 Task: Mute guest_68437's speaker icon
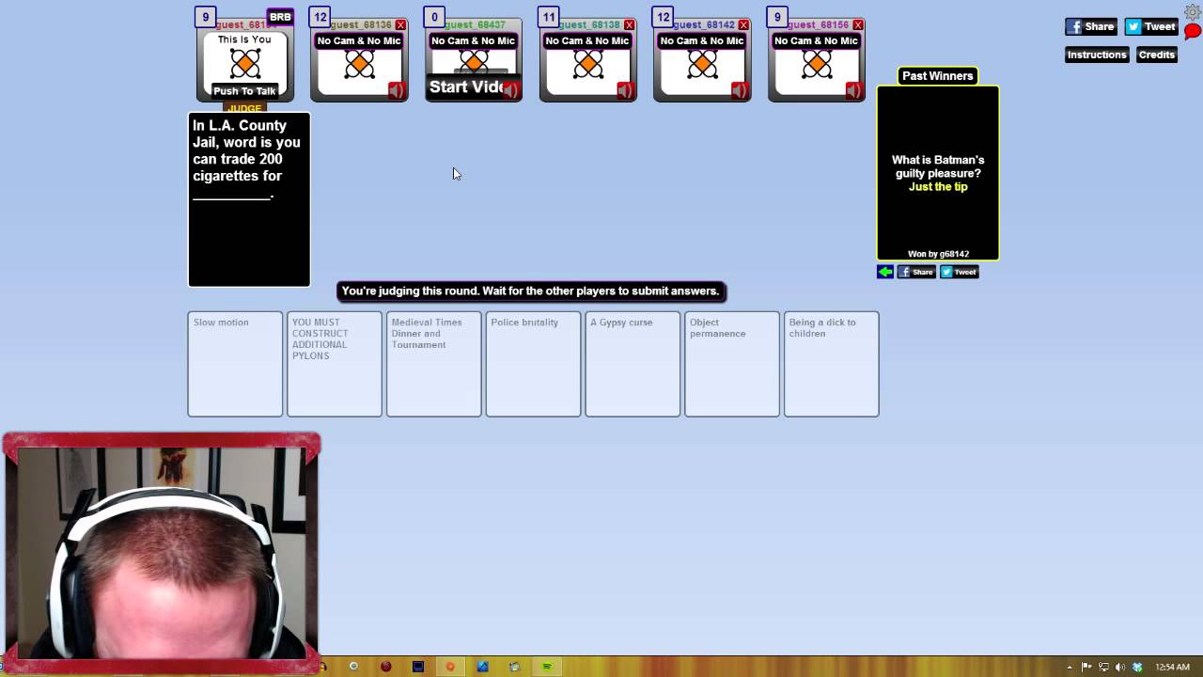(511, 91)
